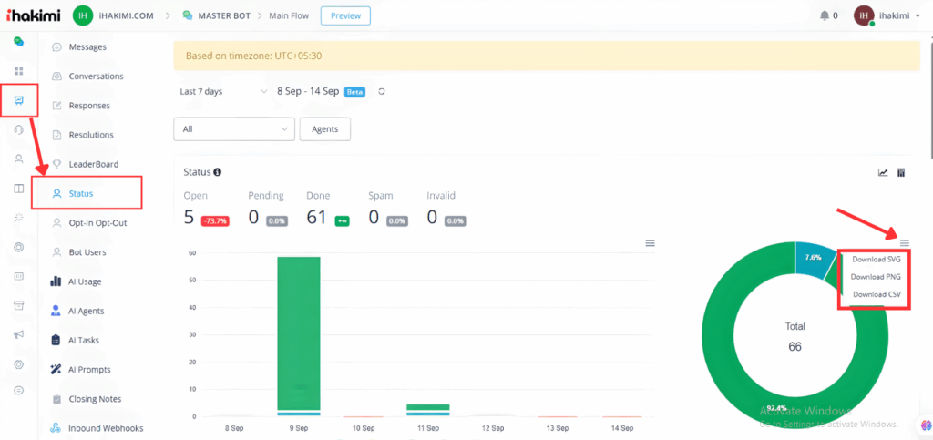Expand the Last 7 days dropdown
Image resolution: width=933 pixels, height=440 pixels.
coord(220,91)
